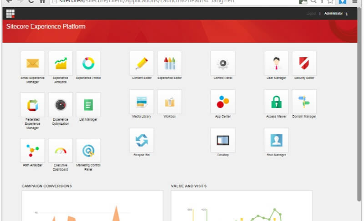
Task: Launch Experience Optimization
Action: tap(61, 105)
